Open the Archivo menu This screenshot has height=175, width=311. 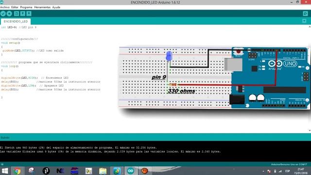(5, 7)
